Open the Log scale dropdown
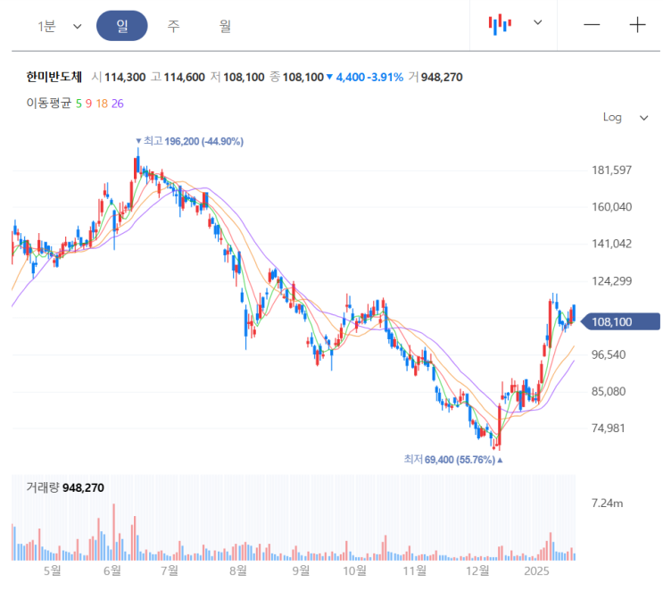Screen dimensions: 663x591 (x=625, y=117)
